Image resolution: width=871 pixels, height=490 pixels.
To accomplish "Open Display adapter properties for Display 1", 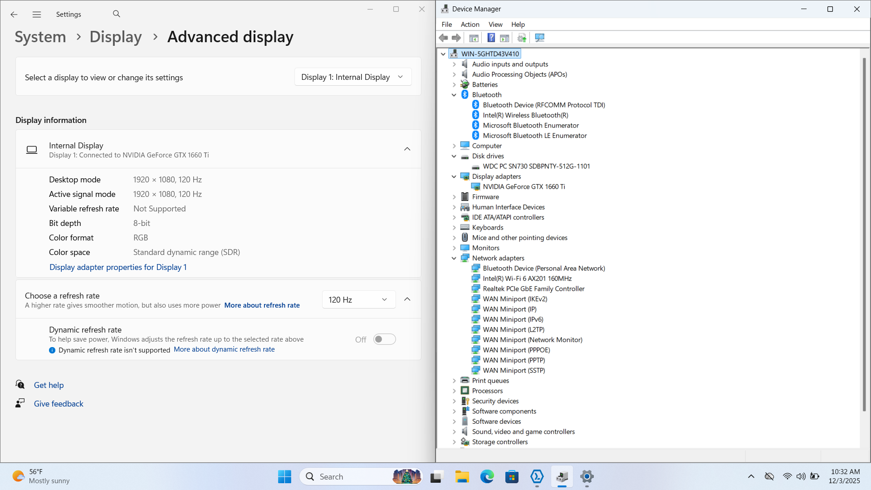I will 118,267.
